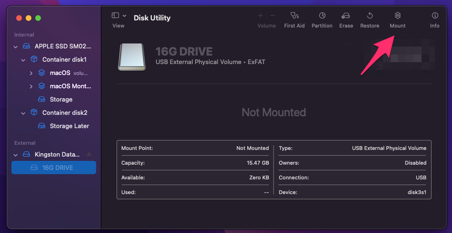Select Container disk1 in the sidebar

[x=64, y=59]
